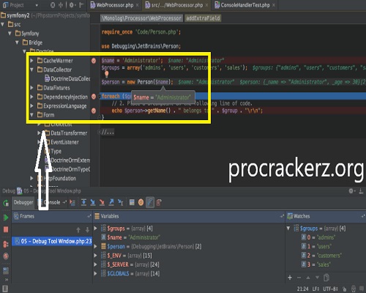366x293 pixels.
Task: Select next frame with down arrow
Action: pos(87,229)
